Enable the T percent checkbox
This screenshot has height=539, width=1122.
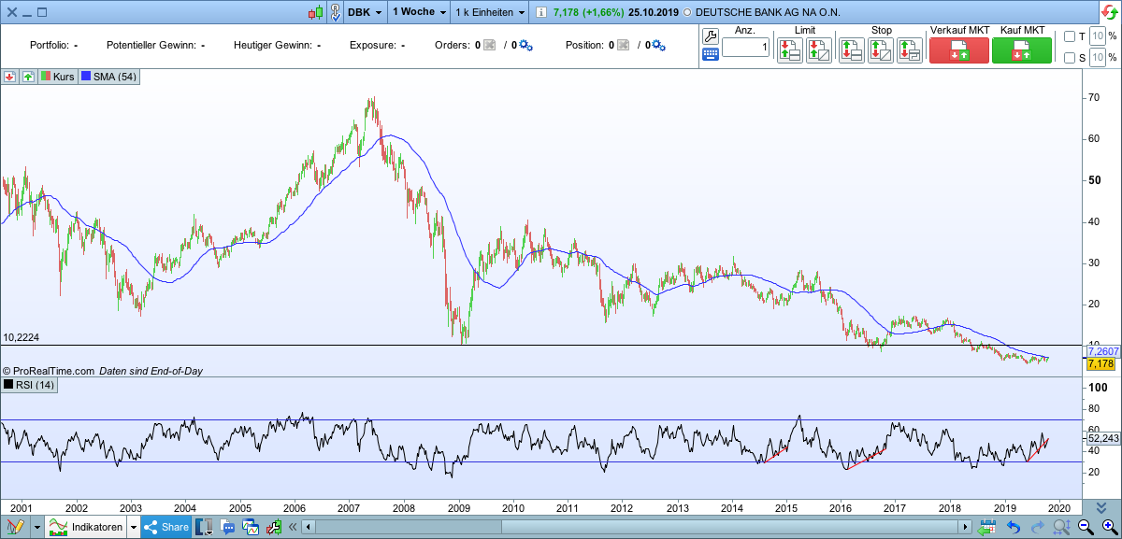click(1070, 36)
